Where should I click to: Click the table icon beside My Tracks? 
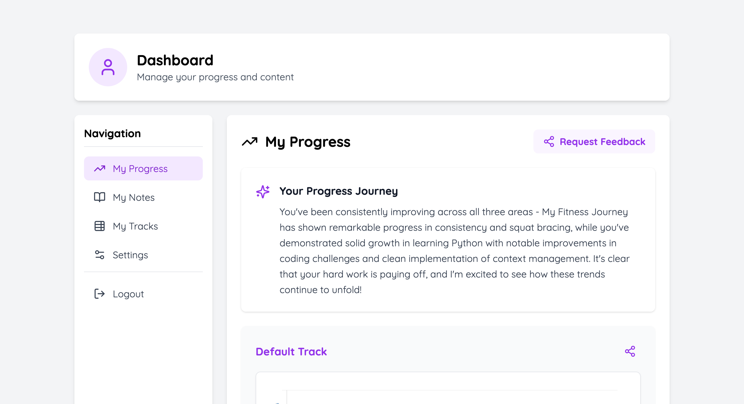(x=99, y=226)
